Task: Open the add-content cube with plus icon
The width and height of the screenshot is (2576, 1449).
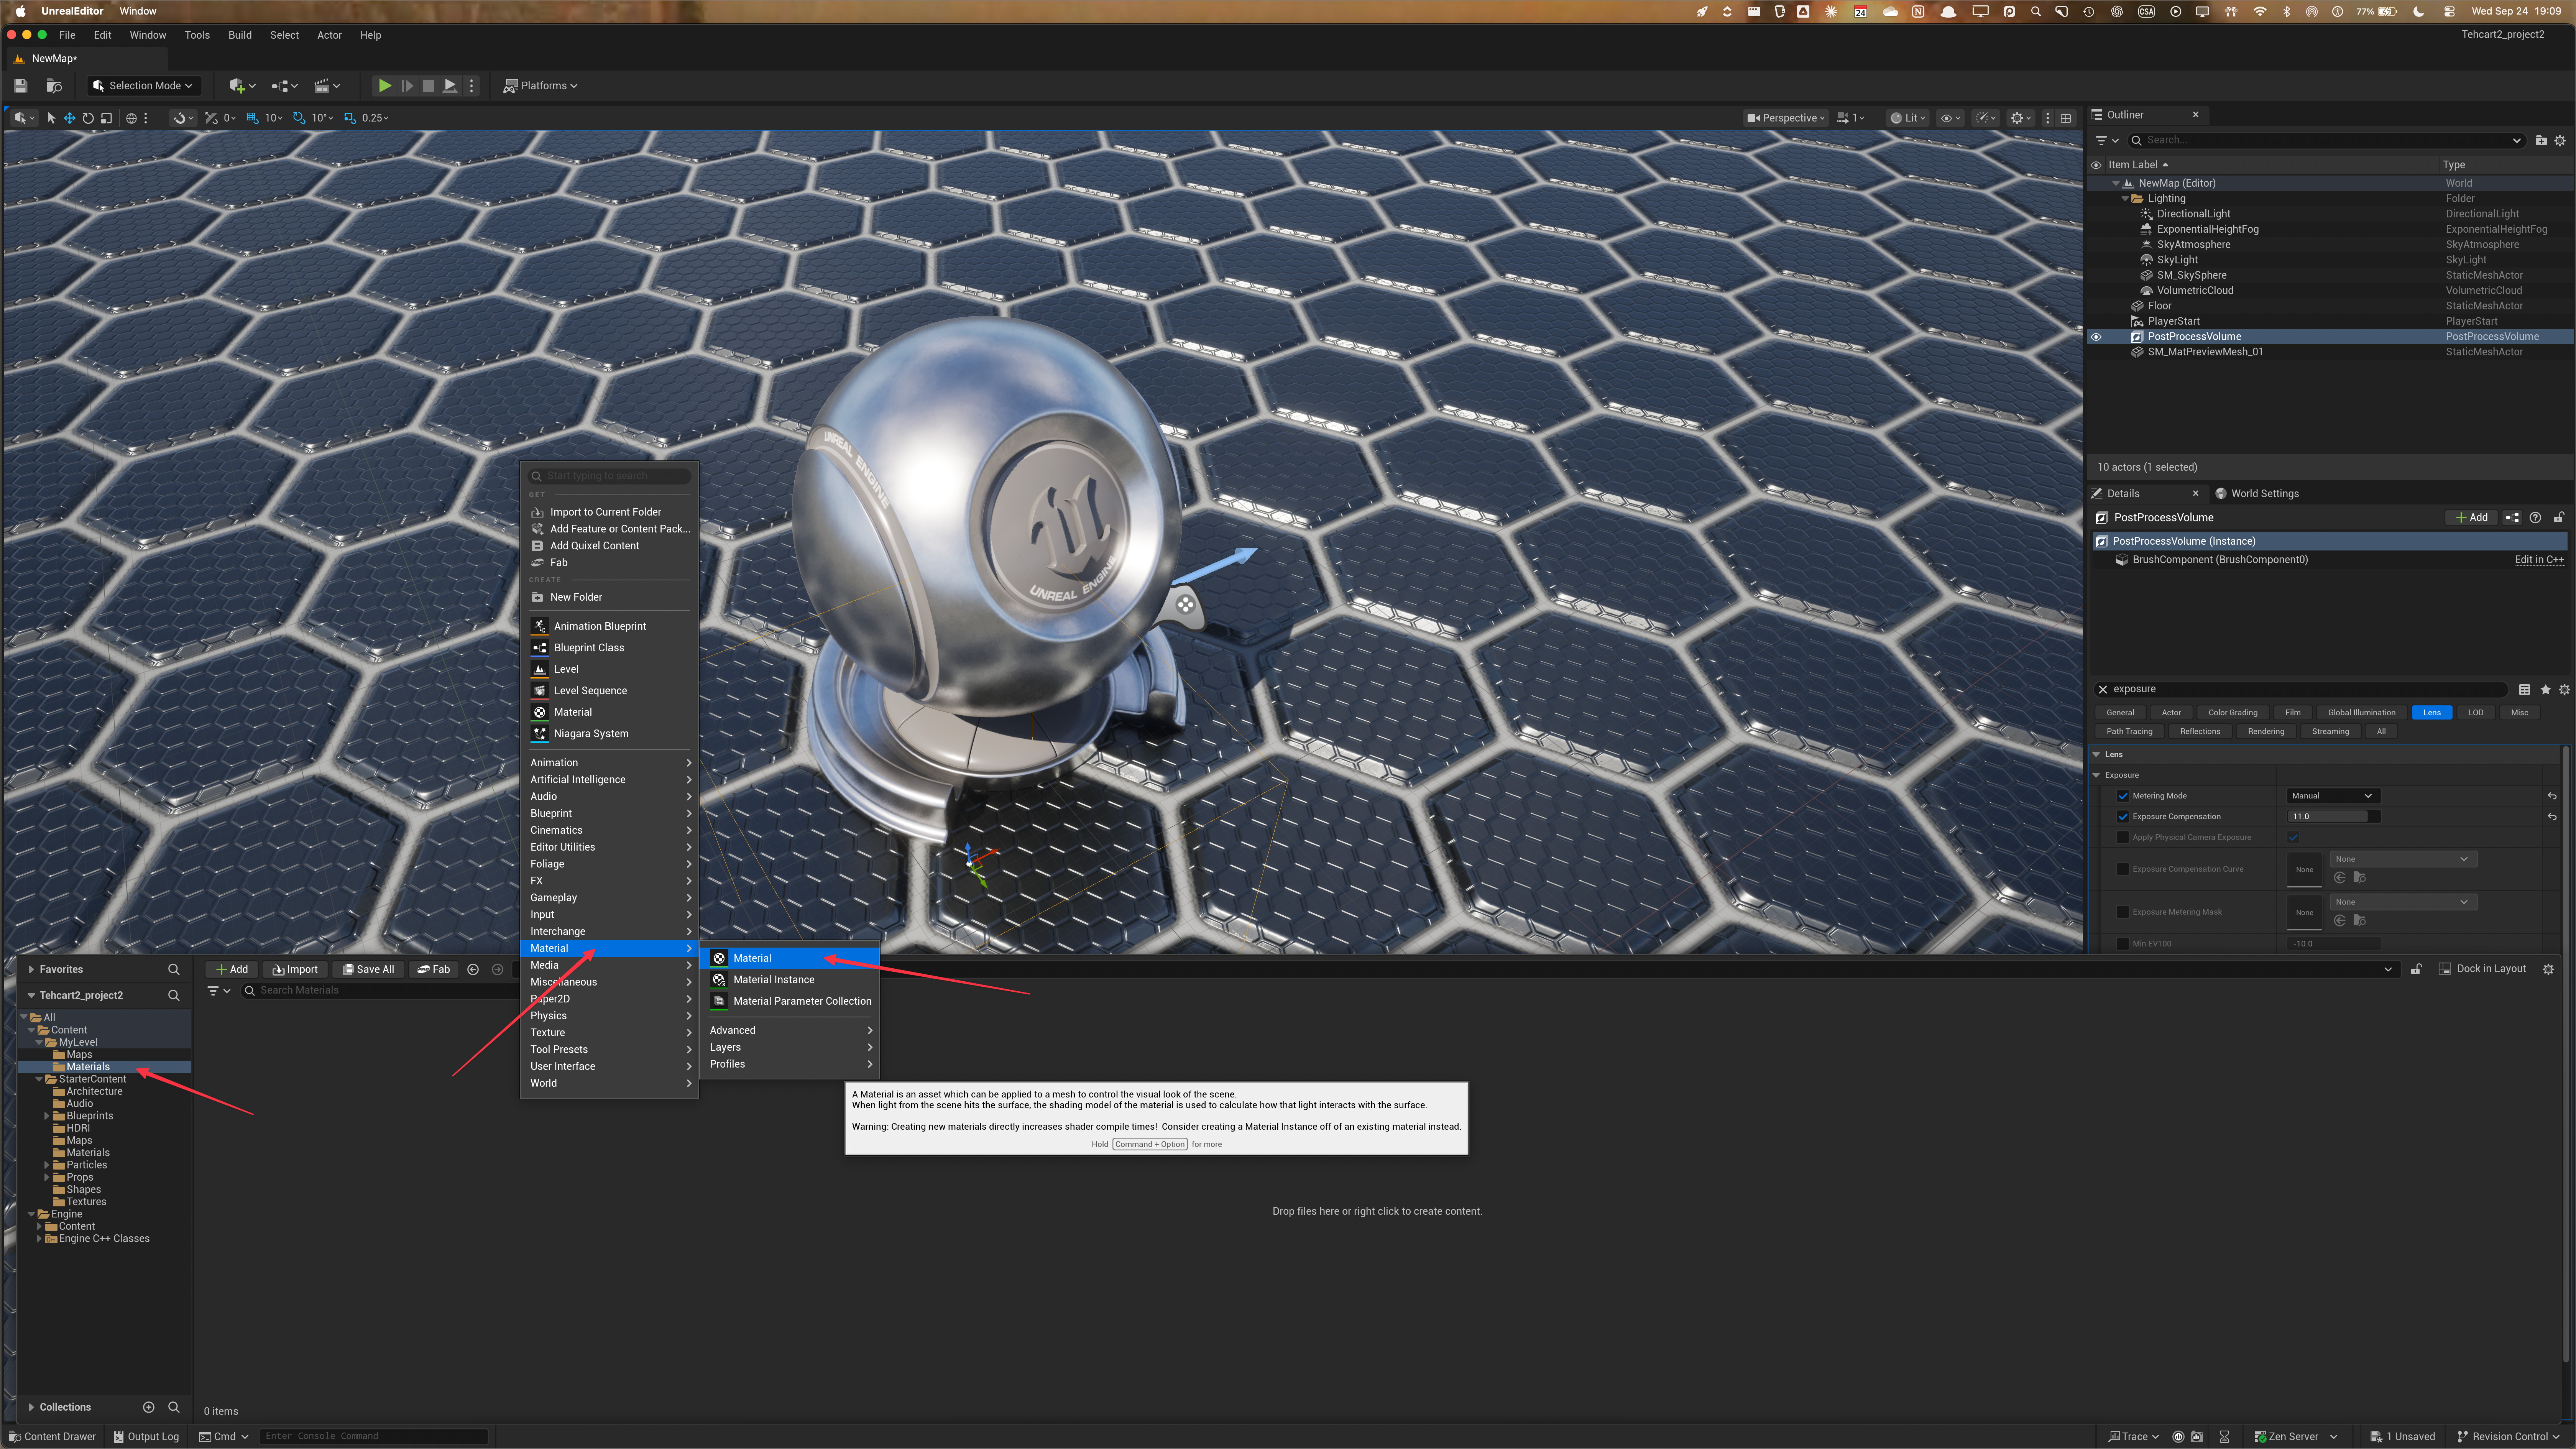Action: 241,86
